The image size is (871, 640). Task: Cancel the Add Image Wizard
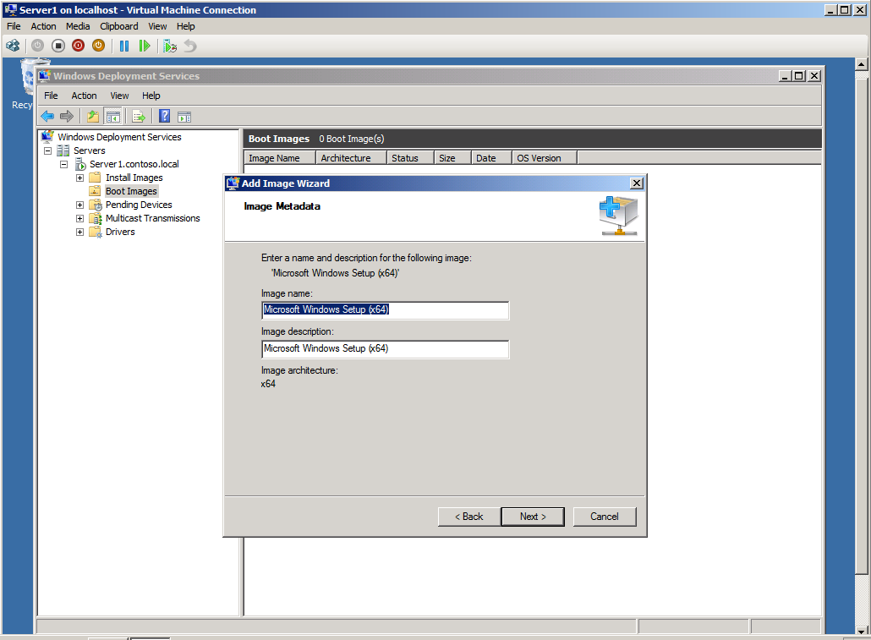coord(605,517)
